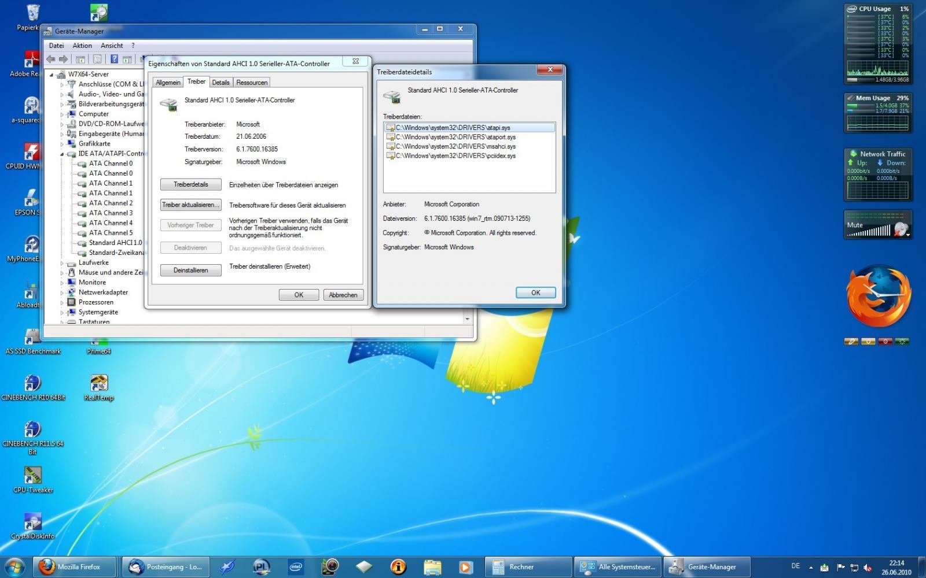926x578 pixels.
Task: Go forward with the Geräte-Manager toolbar arrow
Action: (63, 59)
